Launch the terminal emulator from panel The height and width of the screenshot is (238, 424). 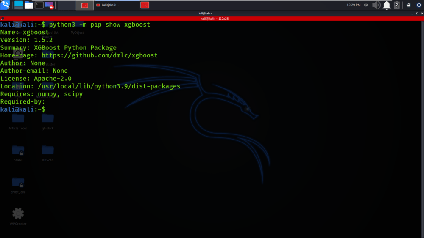(39, 5)
